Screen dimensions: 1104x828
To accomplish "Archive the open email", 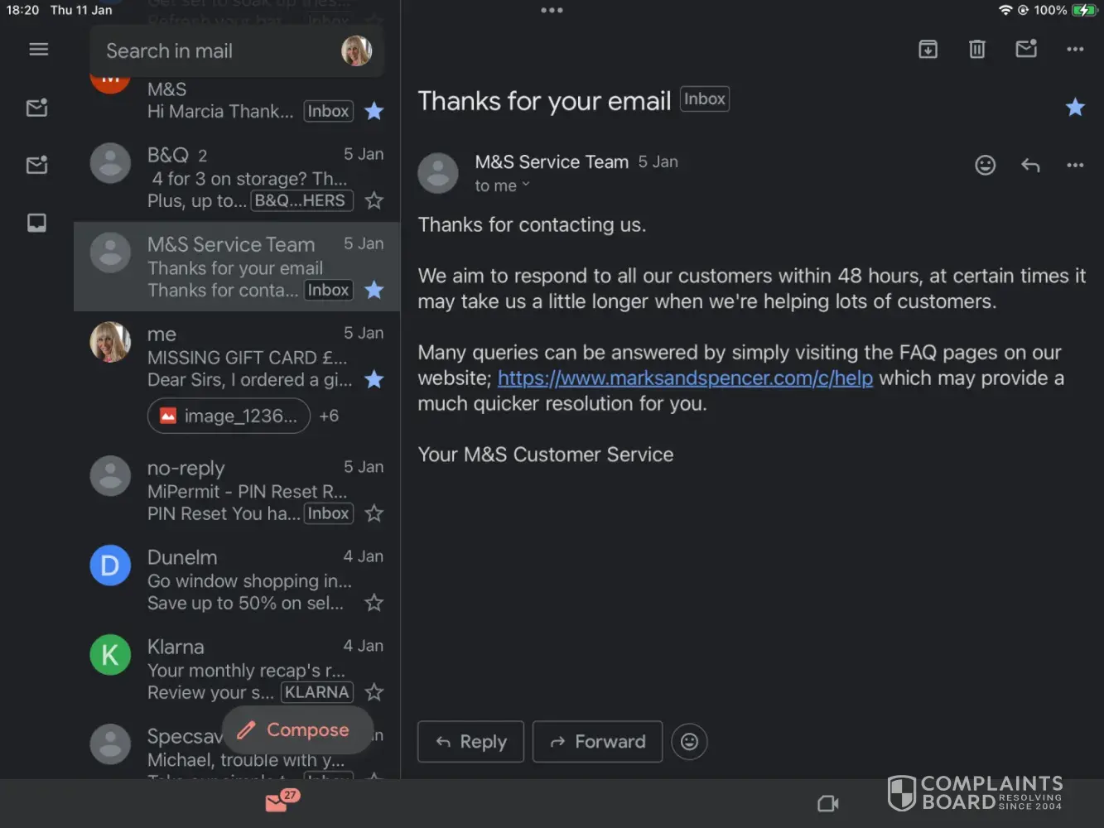I will pyautogui.click(x=928, y=50).
